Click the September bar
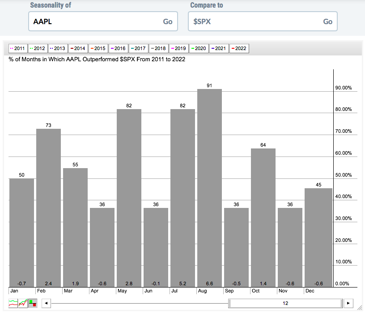The width and height of the screenshot is (365, 313). (236, 247)
